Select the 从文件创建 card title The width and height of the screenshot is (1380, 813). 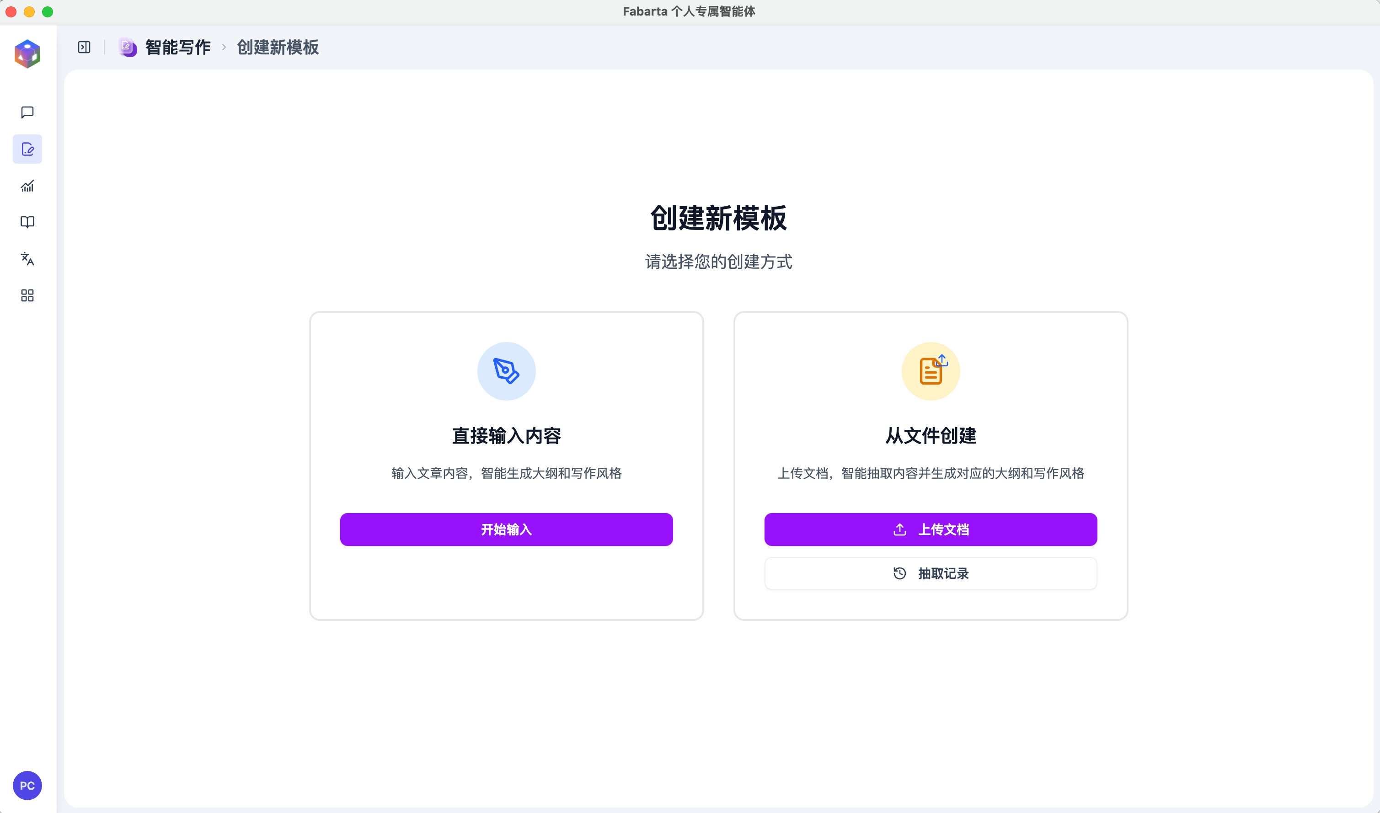(x=930, y=435)
